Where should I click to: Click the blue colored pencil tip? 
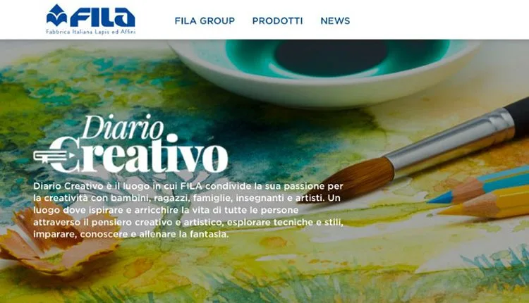[x=439, y=198]
